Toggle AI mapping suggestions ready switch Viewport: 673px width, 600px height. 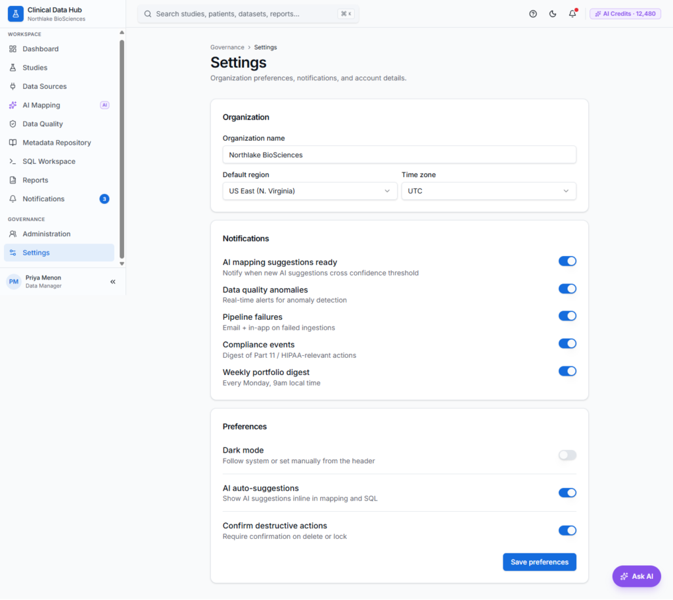(567, 261)
